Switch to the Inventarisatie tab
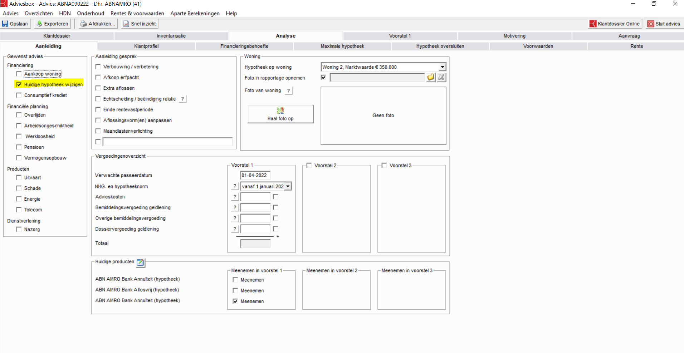684x353 pixels. click(x=171, y=36)
